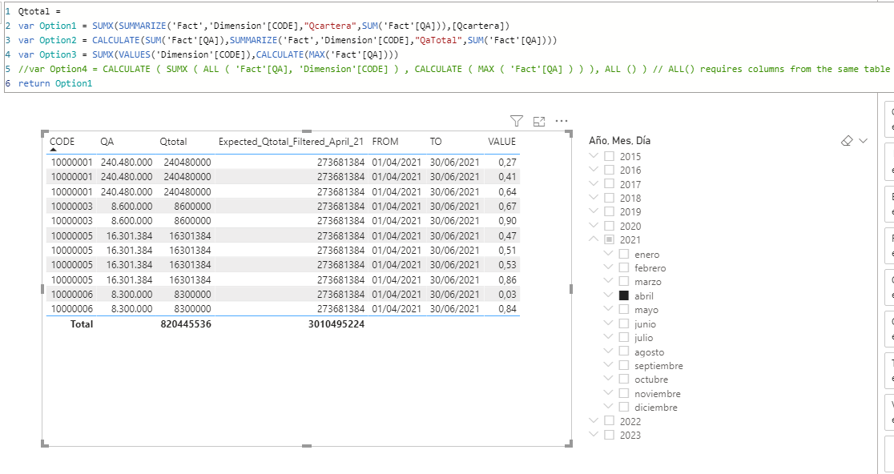Check the agosto month checkbox
The image size is (894, 474).
tap(624, 351)
